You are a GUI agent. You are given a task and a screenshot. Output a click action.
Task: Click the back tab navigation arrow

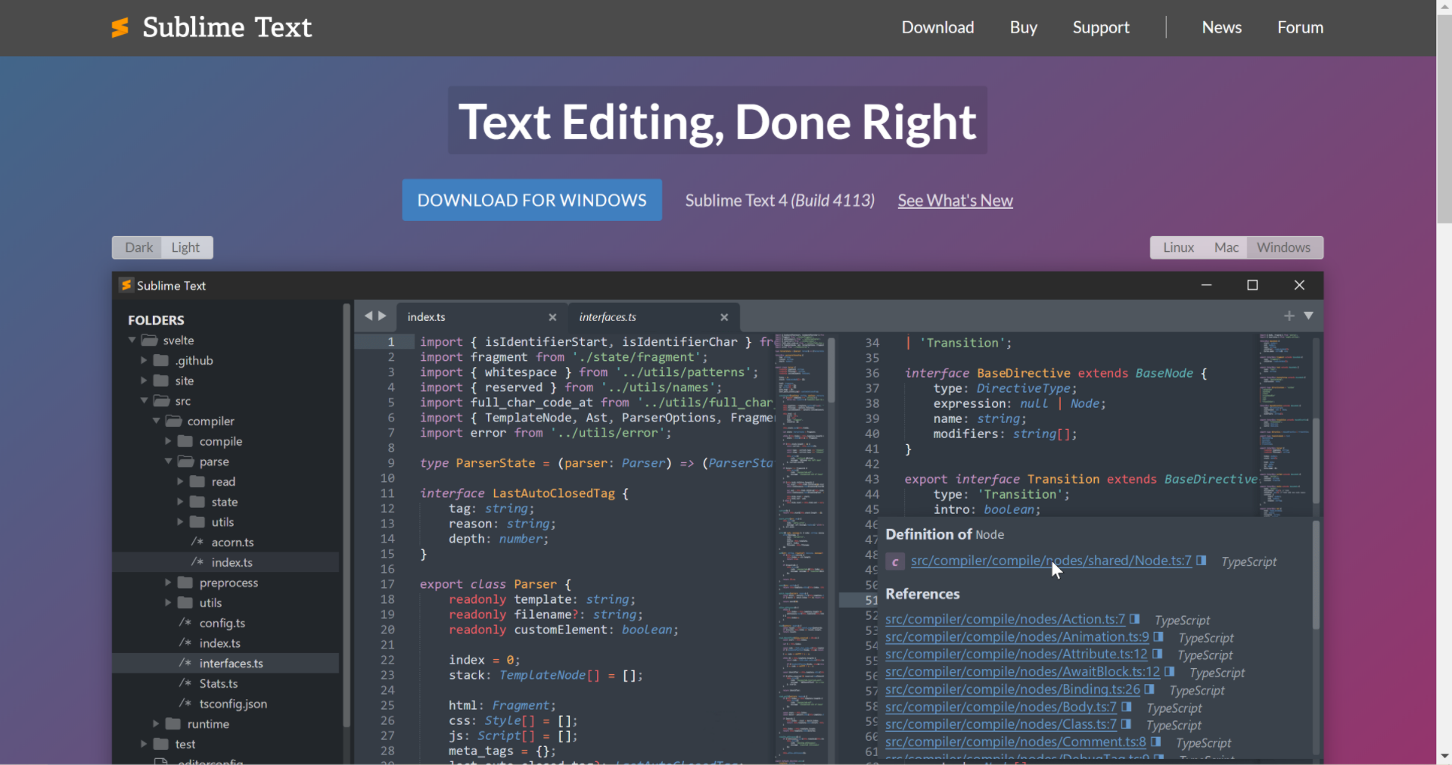click(368, 316)
